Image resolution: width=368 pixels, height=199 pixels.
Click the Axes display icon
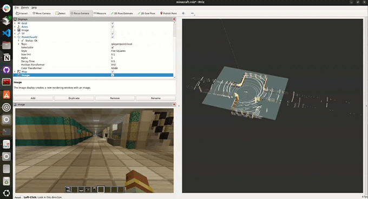19,26
